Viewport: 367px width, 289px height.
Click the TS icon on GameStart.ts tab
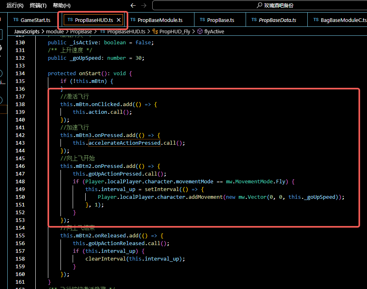[16, 20]
